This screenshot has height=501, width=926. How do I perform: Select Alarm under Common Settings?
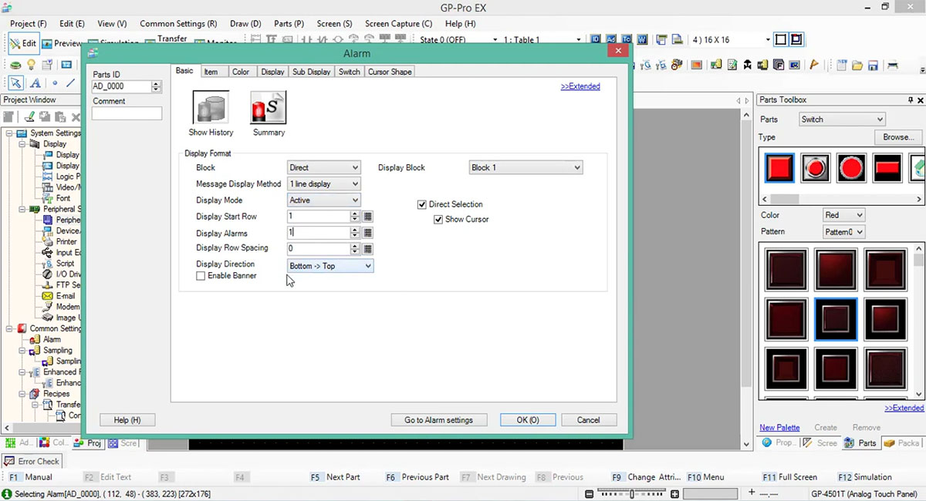(x=52, y=339)
